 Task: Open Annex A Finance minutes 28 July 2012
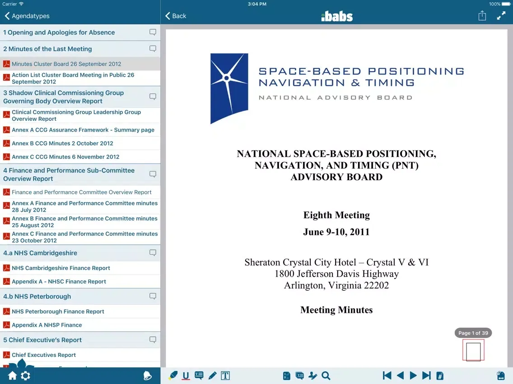80,206
